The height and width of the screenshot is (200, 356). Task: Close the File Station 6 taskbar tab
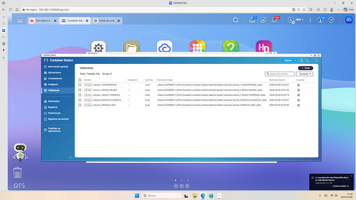point(55,21)
